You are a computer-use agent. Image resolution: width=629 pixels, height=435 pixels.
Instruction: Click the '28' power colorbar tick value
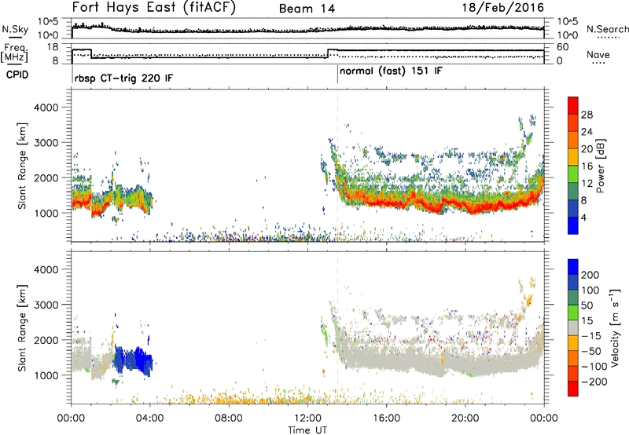coord(587,115)
